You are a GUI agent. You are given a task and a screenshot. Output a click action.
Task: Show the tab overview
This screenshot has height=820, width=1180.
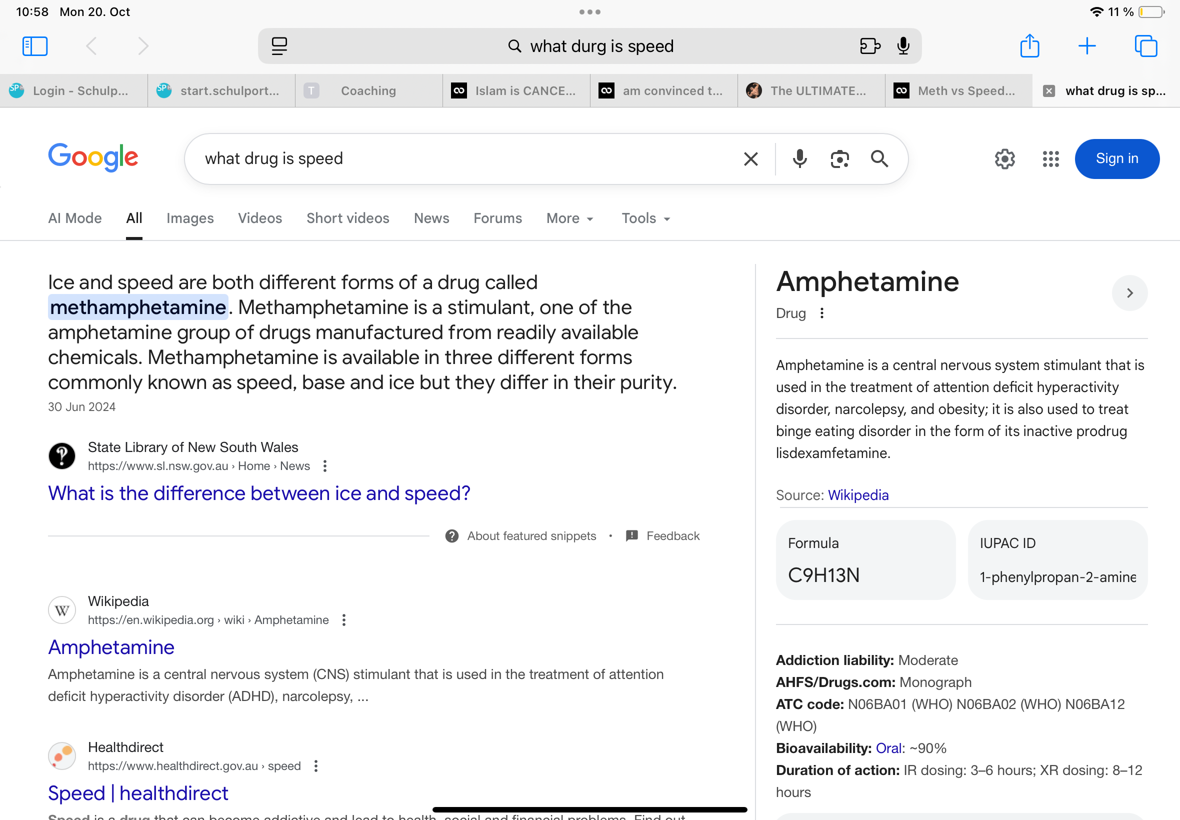point(1145,46)
